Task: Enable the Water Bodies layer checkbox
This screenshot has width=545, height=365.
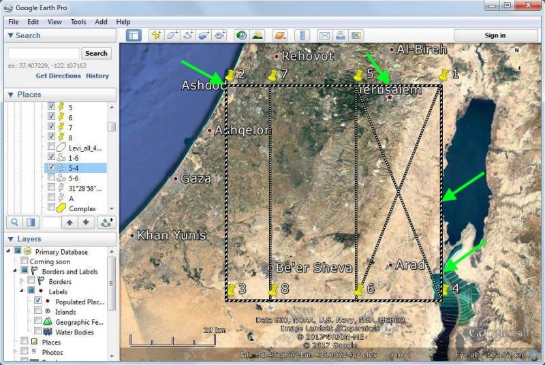Action: [38, 332]
